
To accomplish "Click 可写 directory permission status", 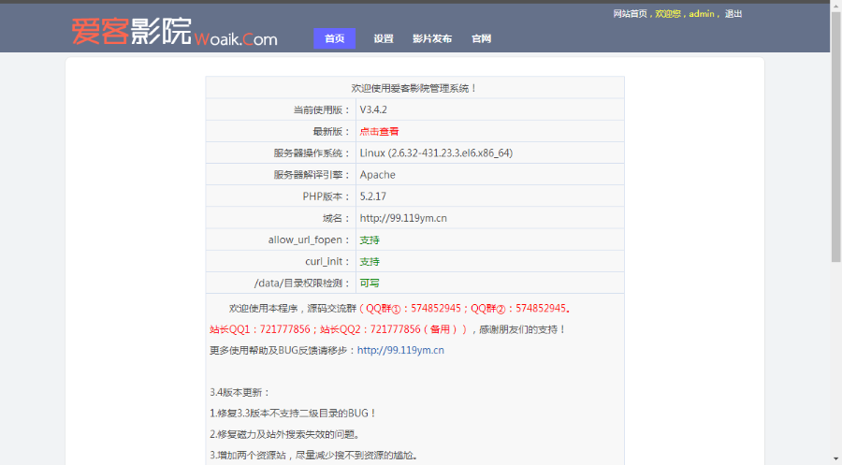I will pos(370,283).
